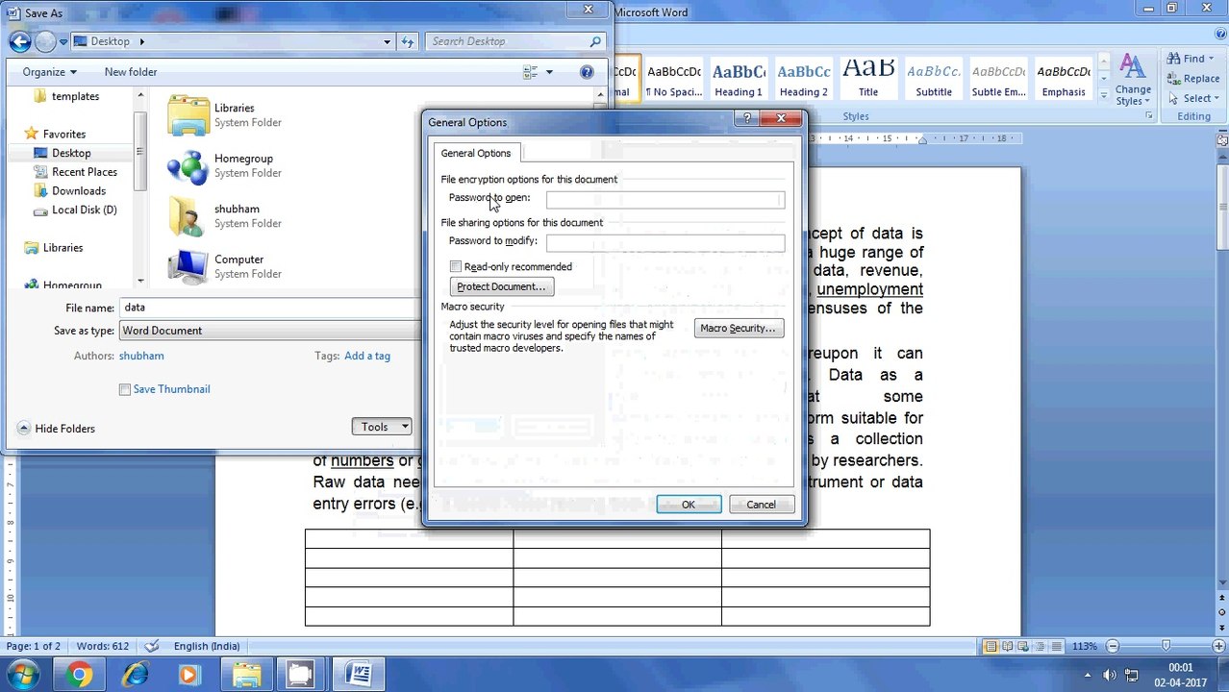This screenshot has height=692, width=1229.
Task: Click the Password to open field
Action: [x=665, y=199]
